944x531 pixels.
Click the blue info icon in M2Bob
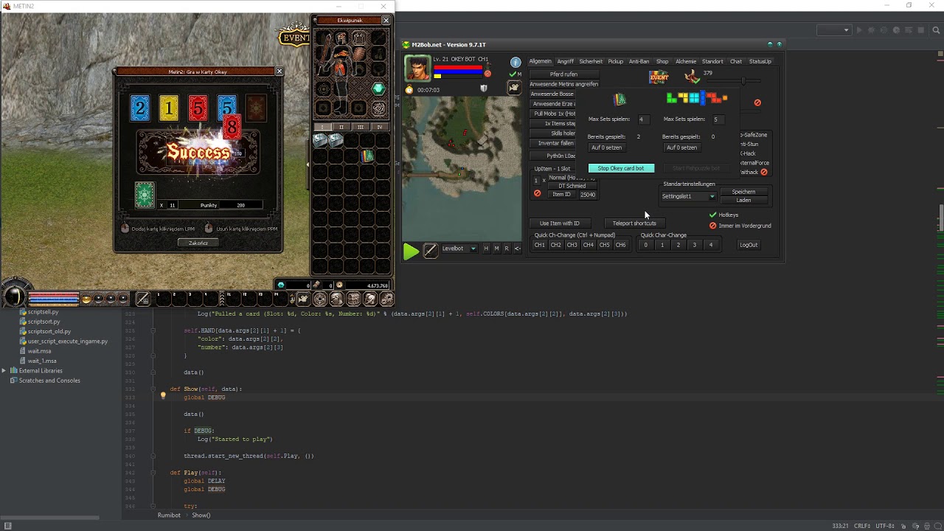(516, 62)
